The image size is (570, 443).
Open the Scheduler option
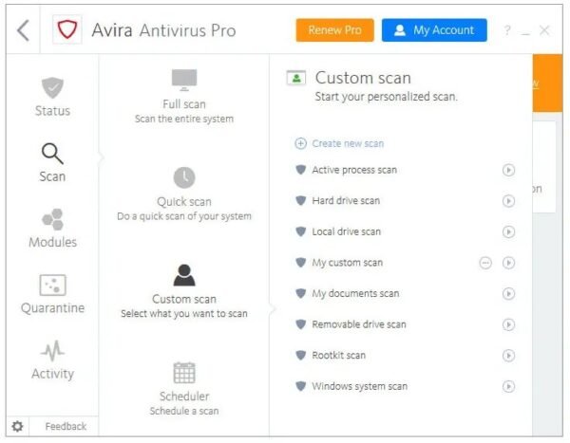[x=184, y=388]
